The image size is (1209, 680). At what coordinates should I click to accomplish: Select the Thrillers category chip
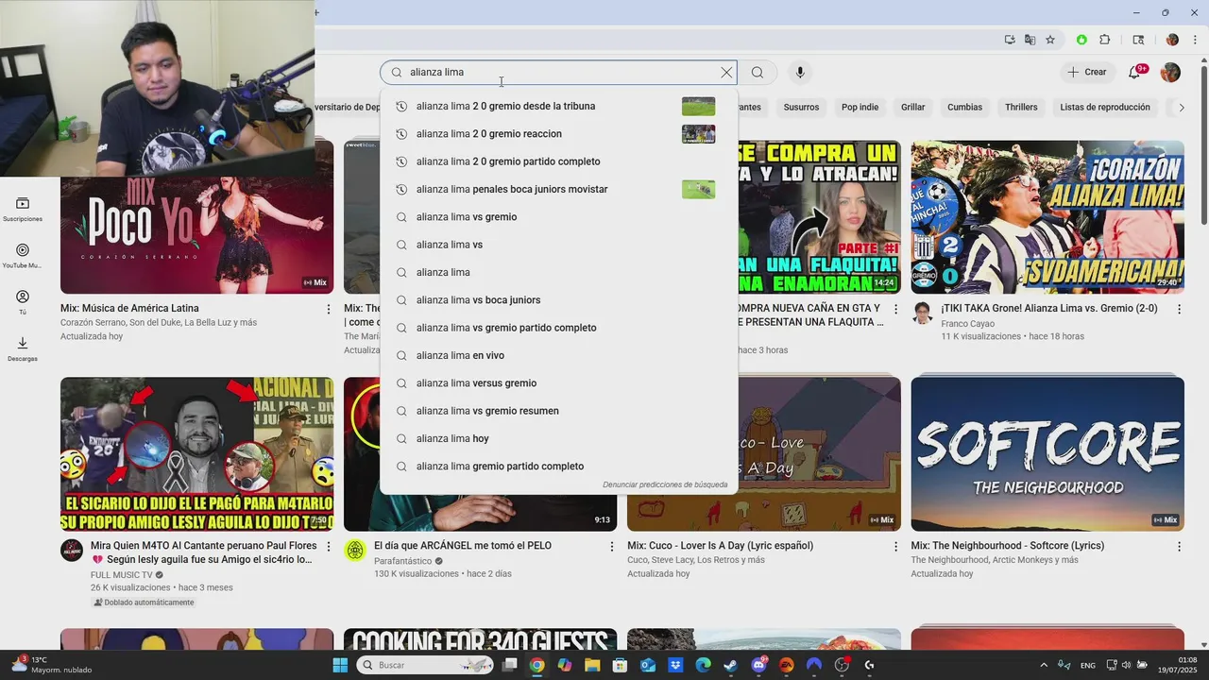pos(1021,108)
